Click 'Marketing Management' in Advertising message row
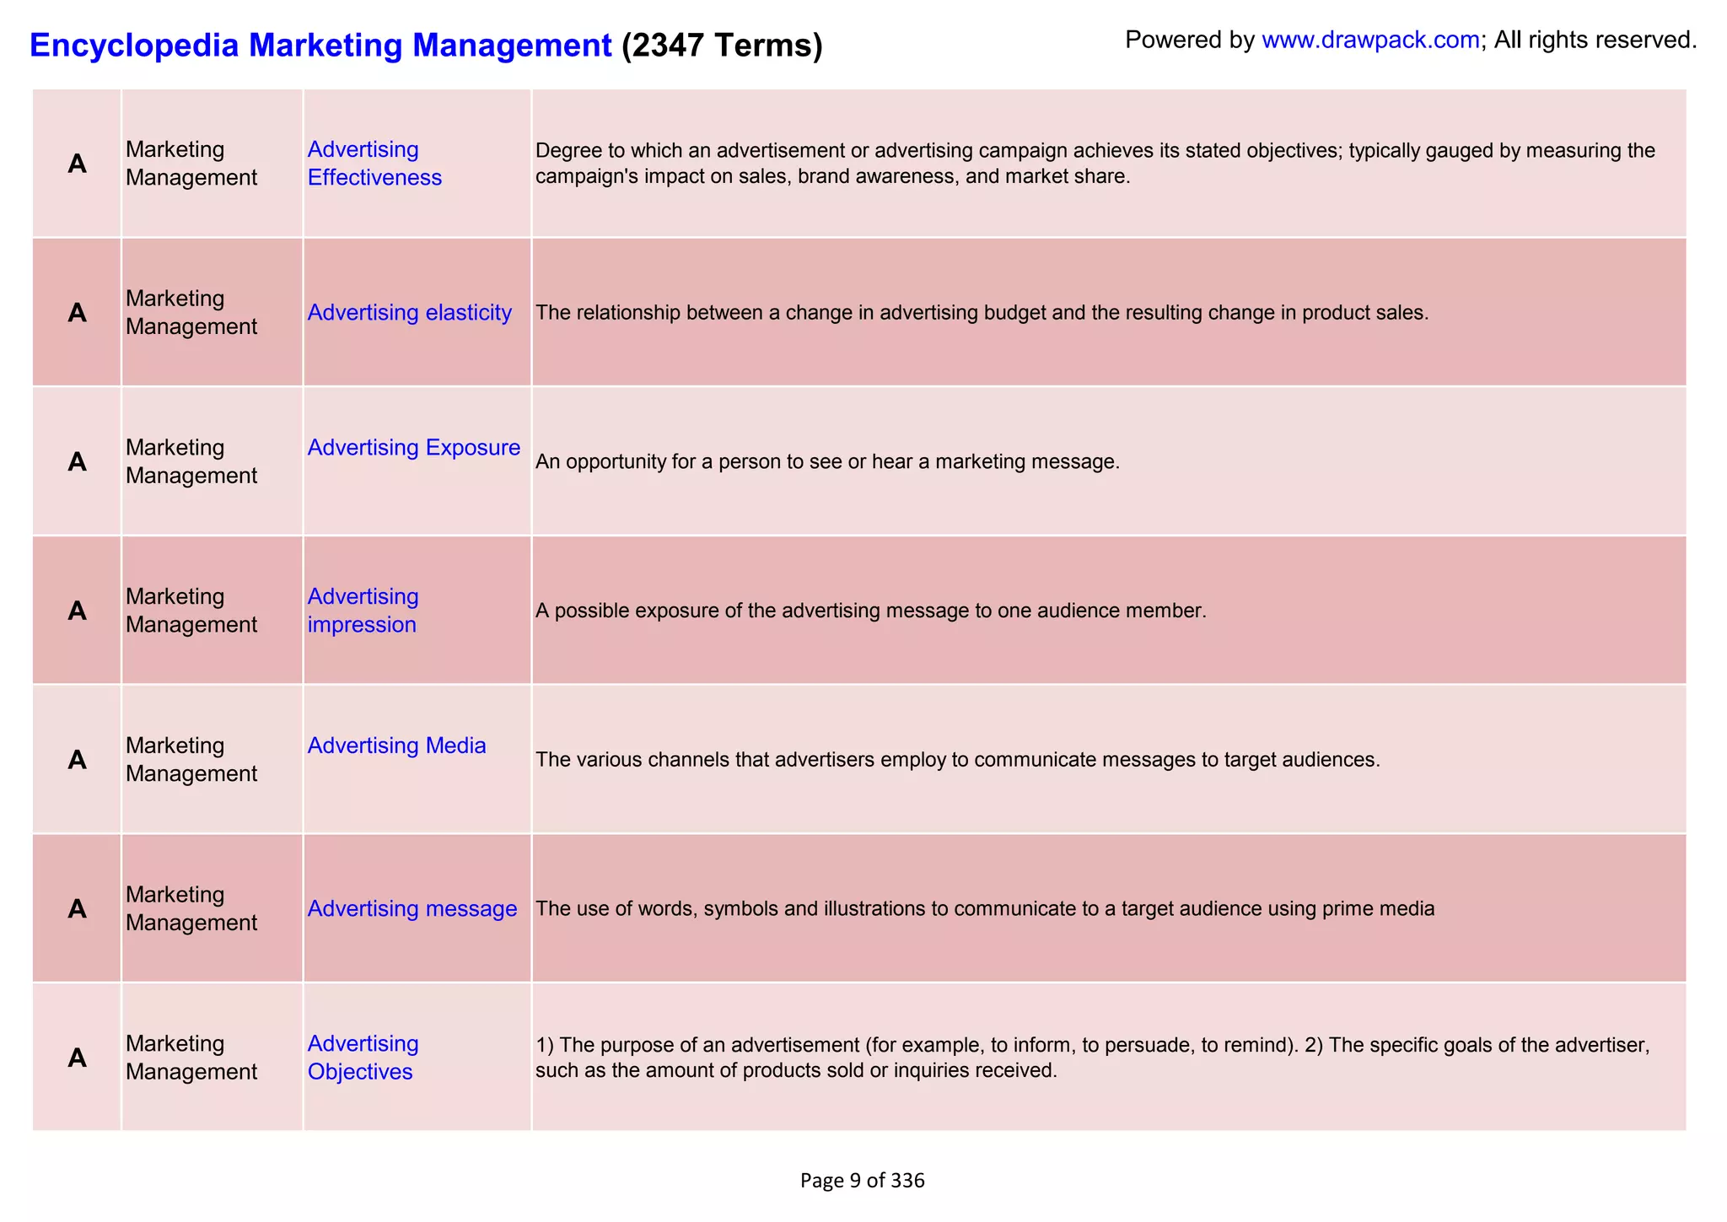 pyautogui.click(x=191, y=909)
